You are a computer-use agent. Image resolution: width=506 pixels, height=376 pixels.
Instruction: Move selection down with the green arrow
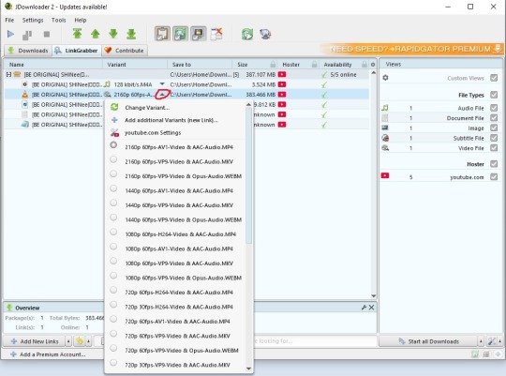coord(113,34)
